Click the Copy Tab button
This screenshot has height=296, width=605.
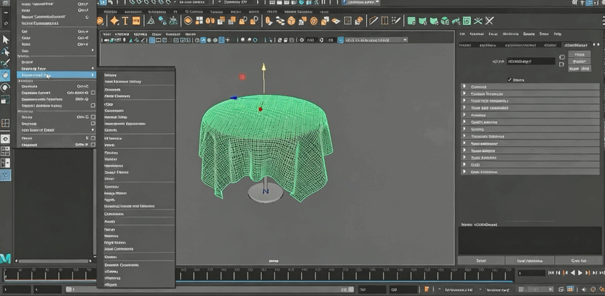(579, 260)
